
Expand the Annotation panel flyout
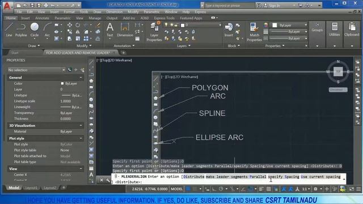click(124, 46)
